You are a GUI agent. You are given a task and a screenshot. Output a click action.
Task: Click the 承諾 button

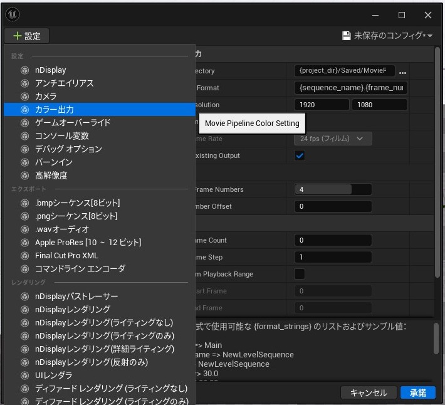(418, 392)
